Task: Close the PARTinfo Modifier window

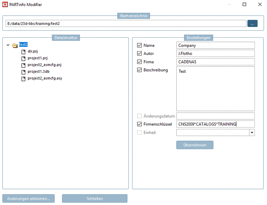Action: point(260,4)
